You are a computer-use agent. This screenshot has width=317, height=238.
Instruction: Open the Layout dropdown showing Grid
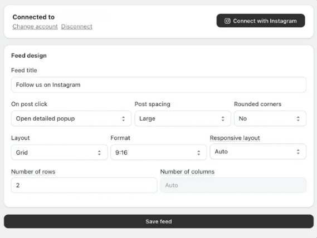pos(59,152)
